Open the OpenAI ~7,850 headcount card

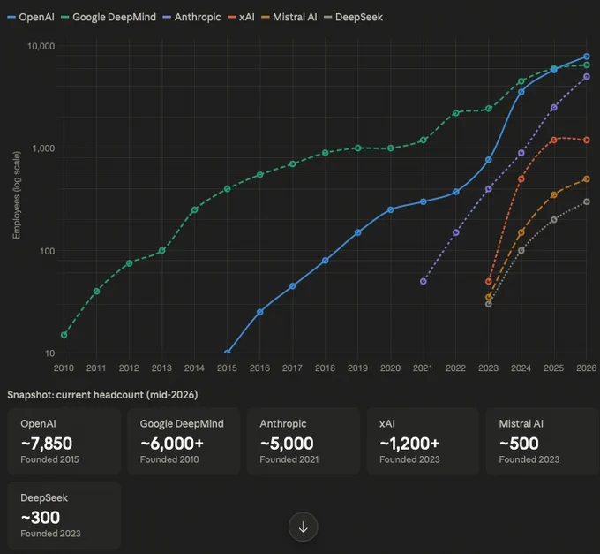click(x=64, y=442)
